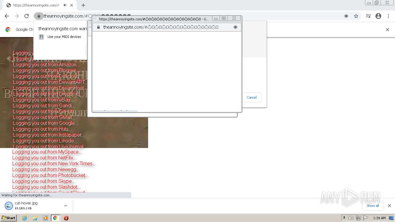The width and height of the screenshot is (395, 222).
Task: Dismiss Google Chrome infobar with X
Action: coord(388,30)
